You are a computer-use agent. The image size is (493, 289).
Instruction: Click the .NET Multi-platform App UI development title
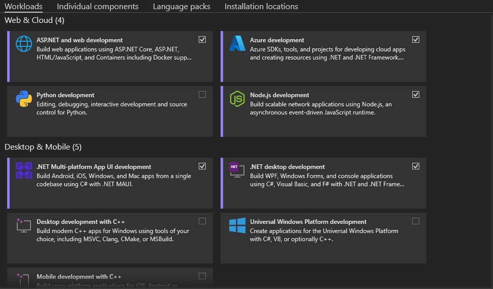[x=94, y=167]
